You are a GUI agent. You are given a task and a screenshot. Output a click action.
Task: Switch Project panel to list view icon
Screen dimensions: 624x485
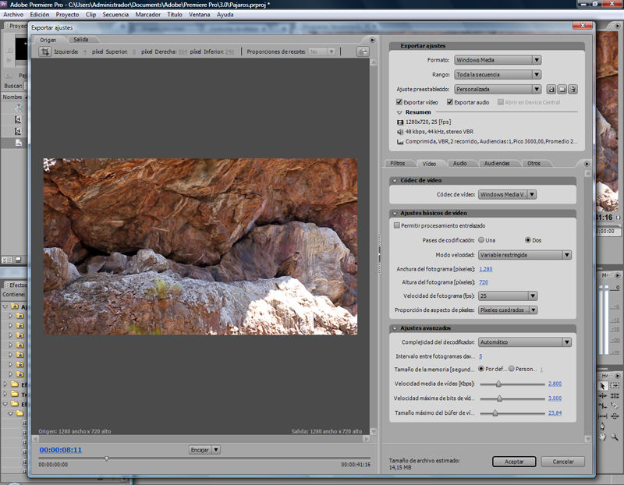7,260
